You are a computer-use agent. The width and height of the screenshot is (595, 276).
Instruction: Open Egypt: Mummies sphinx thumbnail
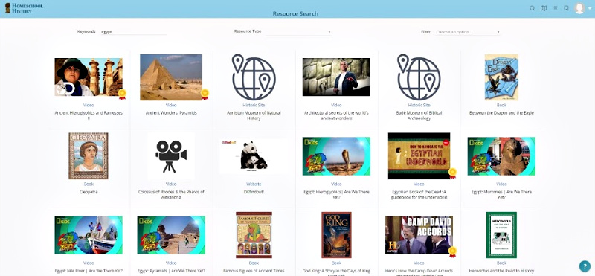[x=501, y=156]
